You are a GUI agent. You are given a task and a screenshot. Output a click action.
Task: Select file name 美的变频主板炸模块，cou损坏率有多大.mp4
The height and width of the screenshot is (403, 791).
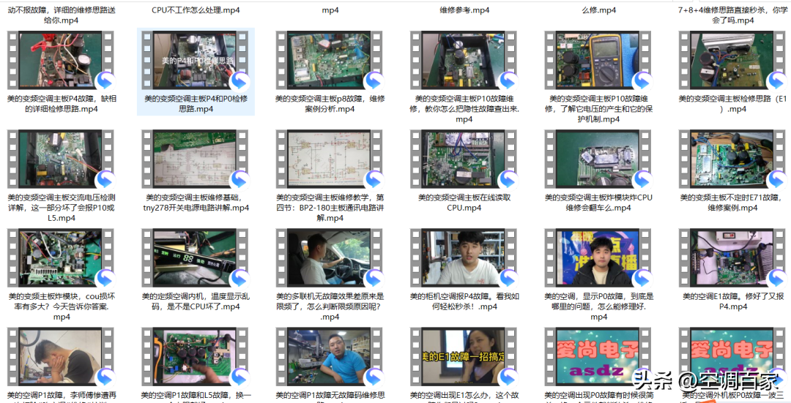tap(61, 306)
